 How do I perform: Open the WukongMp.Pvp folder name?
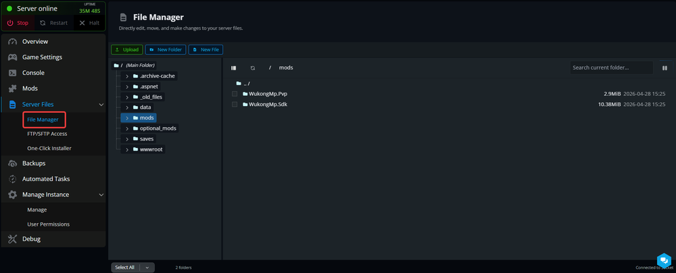268,93
